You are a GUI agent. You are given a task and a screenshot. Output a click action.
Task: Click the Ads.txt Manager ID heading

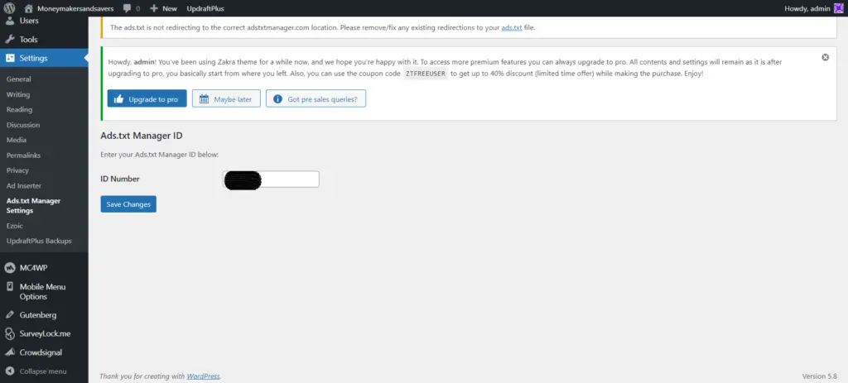click(x=141, y=136)
